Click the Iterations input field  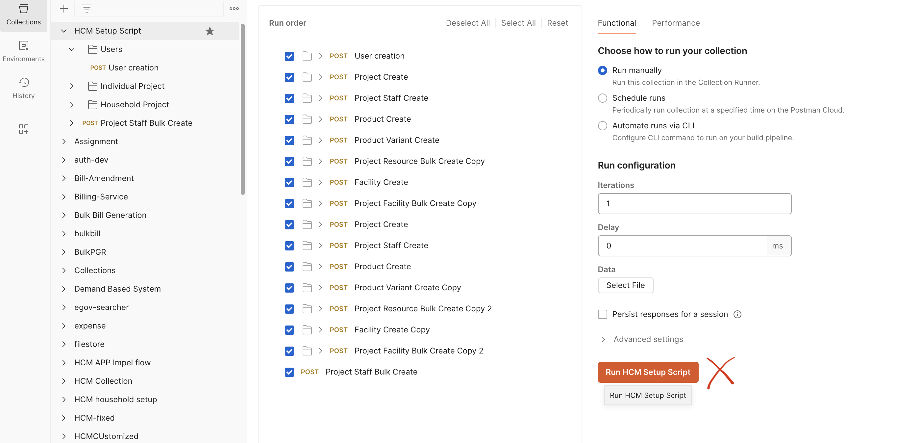pos(694,204)
